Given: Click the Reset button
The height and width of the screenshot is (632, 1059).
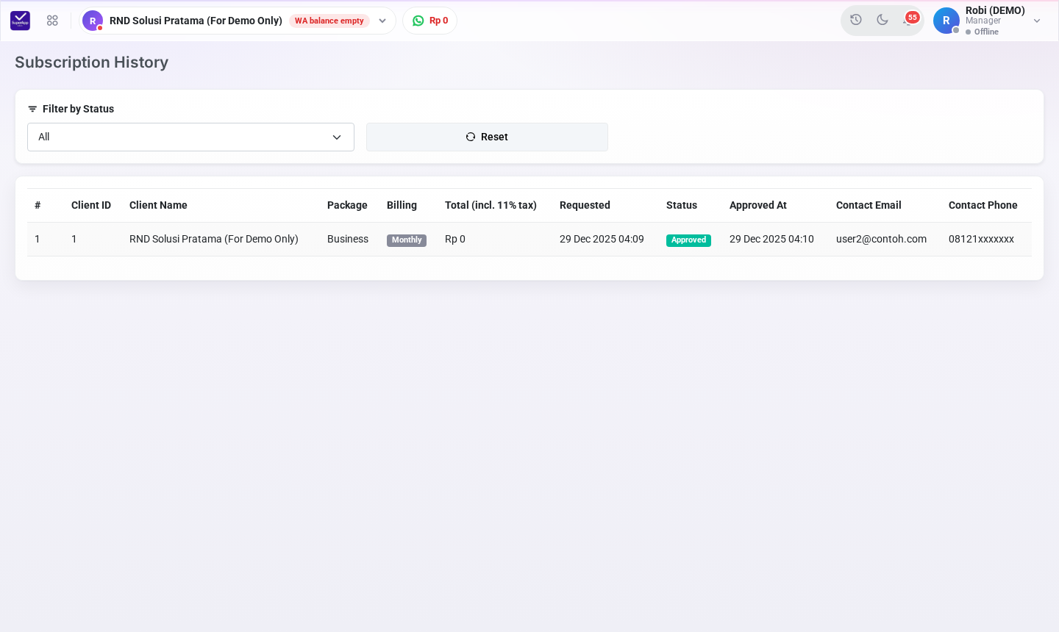Looking at the screenshot, I should pos(487,137).
